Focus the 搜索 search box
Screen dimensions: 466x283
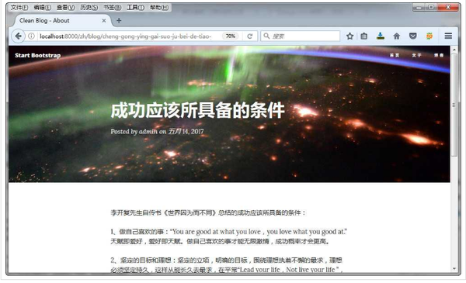pyautogui.click(x=300, y=36)
